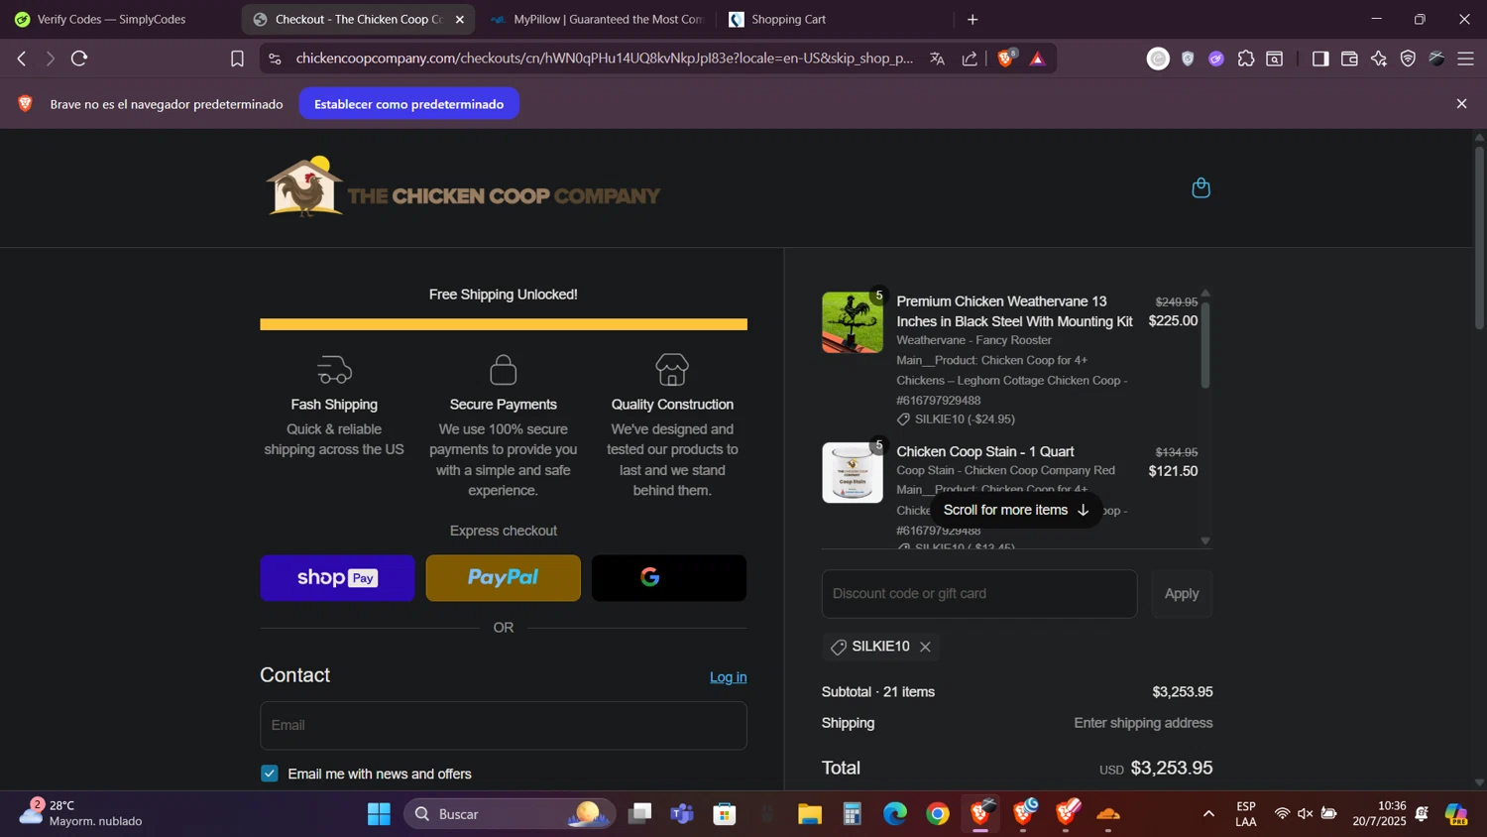The height and width of the screenshot is (837, 1487).
Task: Focus Discount code or gift card field
Action: 979,593
